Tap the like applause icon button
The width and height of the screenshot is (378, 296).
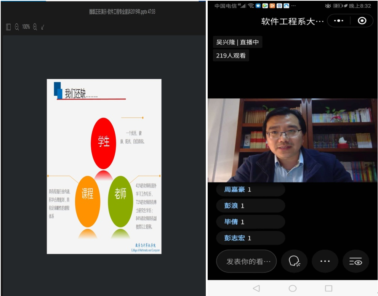click(294, 261)
